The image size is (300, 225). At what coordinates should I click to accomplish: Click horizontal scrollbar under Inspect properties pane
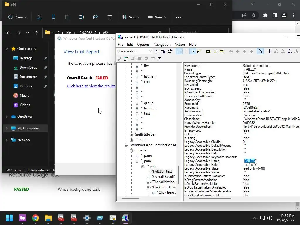tap(210, 199)
